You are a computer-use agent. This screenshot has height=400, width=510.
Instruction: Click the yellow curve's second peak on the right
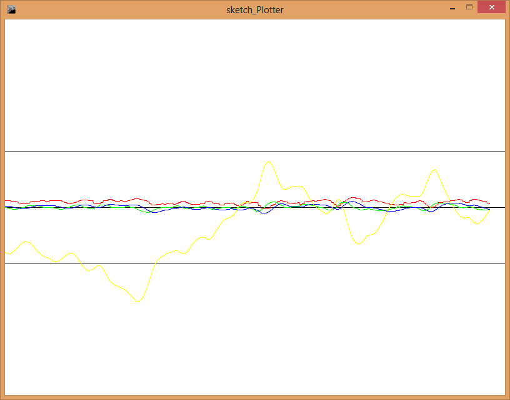click(x=434, y=170)
